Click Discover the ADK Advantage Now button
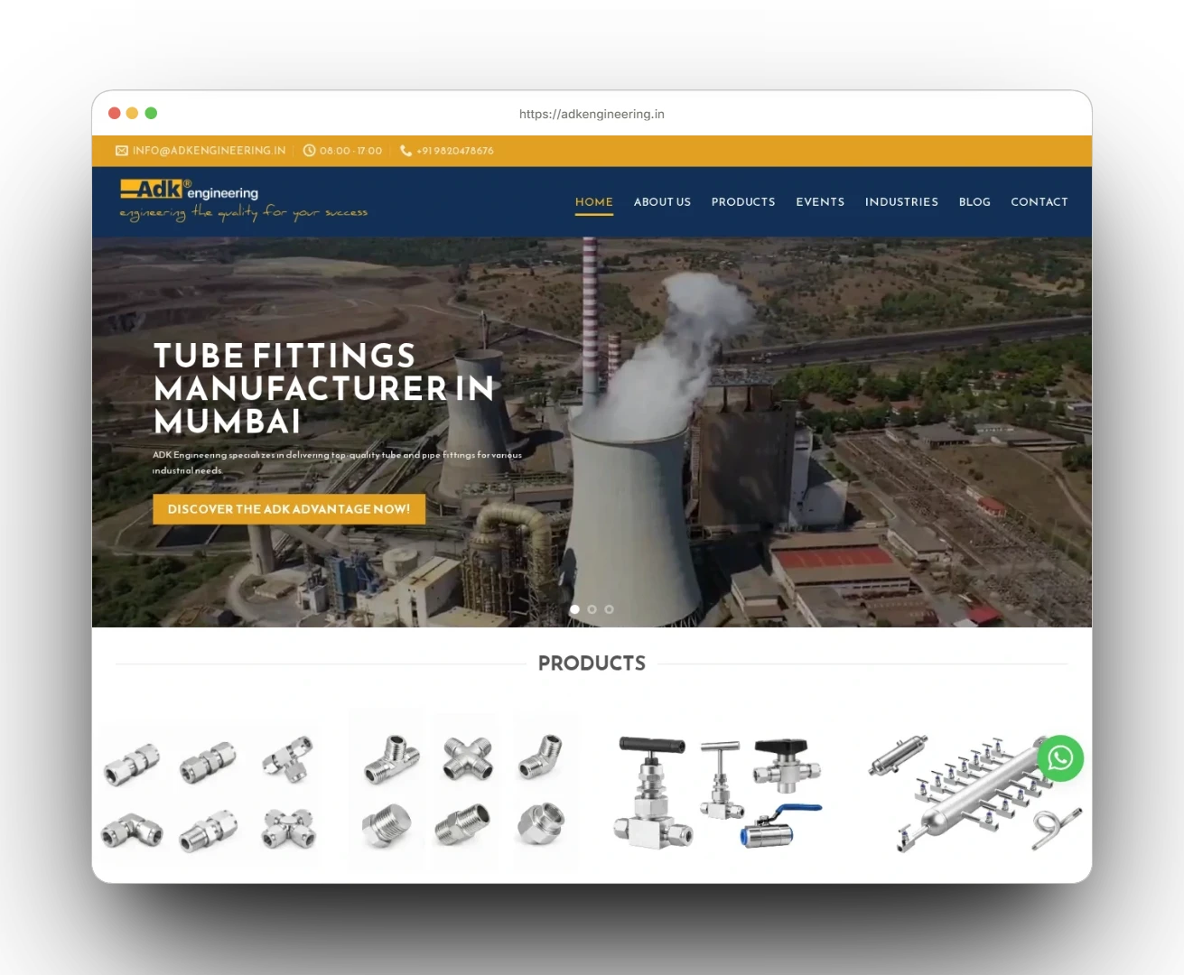This screenshot has width=1184, height=975. pyautogui.click(x=289, y=509)
